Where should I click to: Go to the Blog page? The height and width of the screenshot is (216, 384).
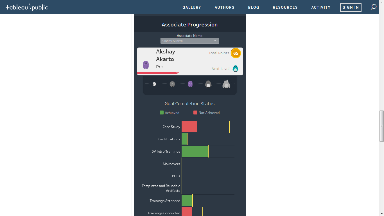[254, 7]
